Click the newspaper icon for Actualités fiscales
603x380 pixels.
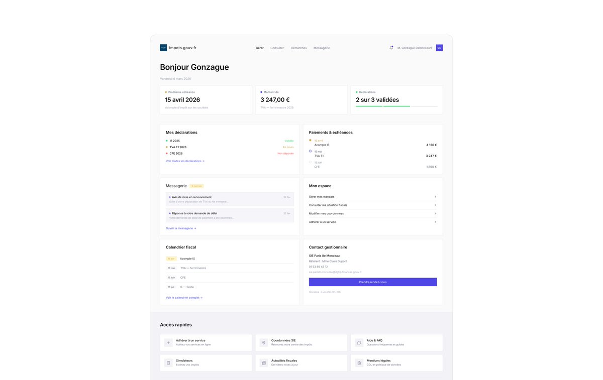[x=264, y=363]
